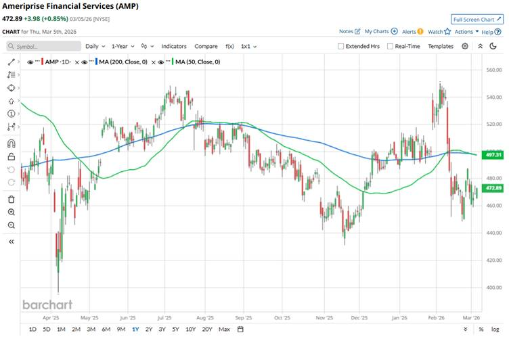Click the trash can delete icon

click(x=11, y=199)
